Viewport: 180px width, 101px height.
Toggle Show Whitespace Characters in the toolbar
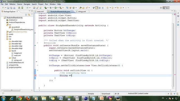(103, 8)
